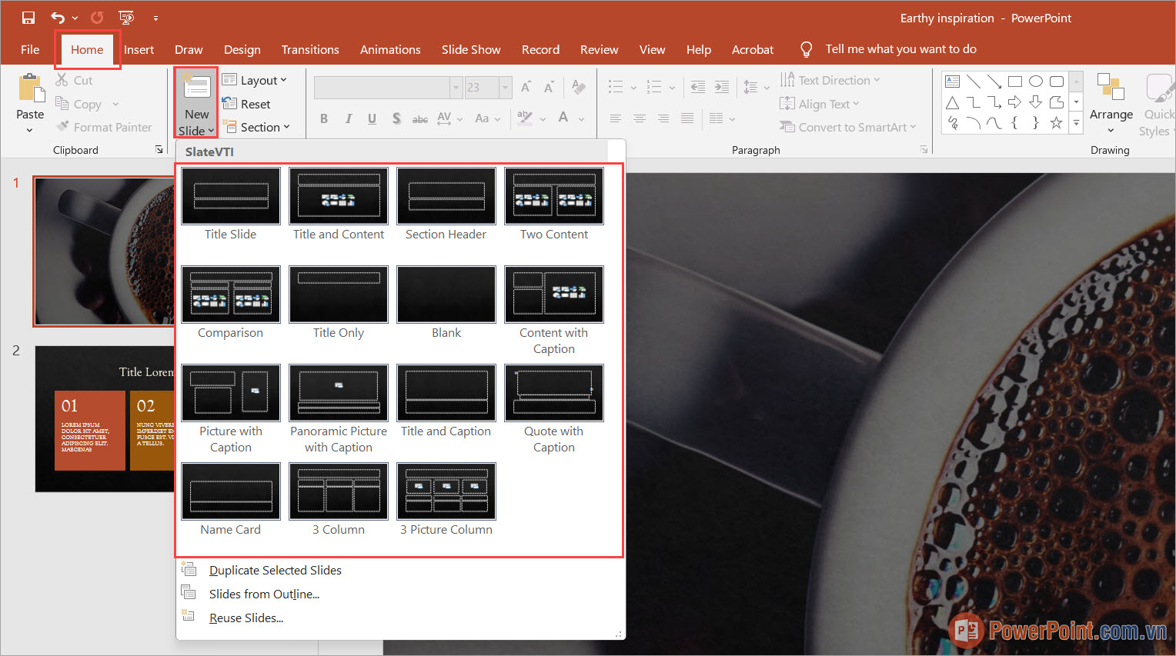The height and width of the screenshot is (656, 1176).
Task: Click the Cut scissors button
Action: pos(74,80)
